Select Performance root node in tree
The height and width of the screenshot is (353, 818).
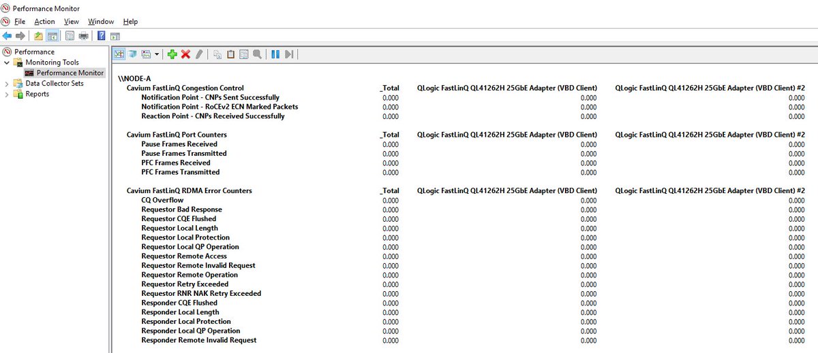34,52
